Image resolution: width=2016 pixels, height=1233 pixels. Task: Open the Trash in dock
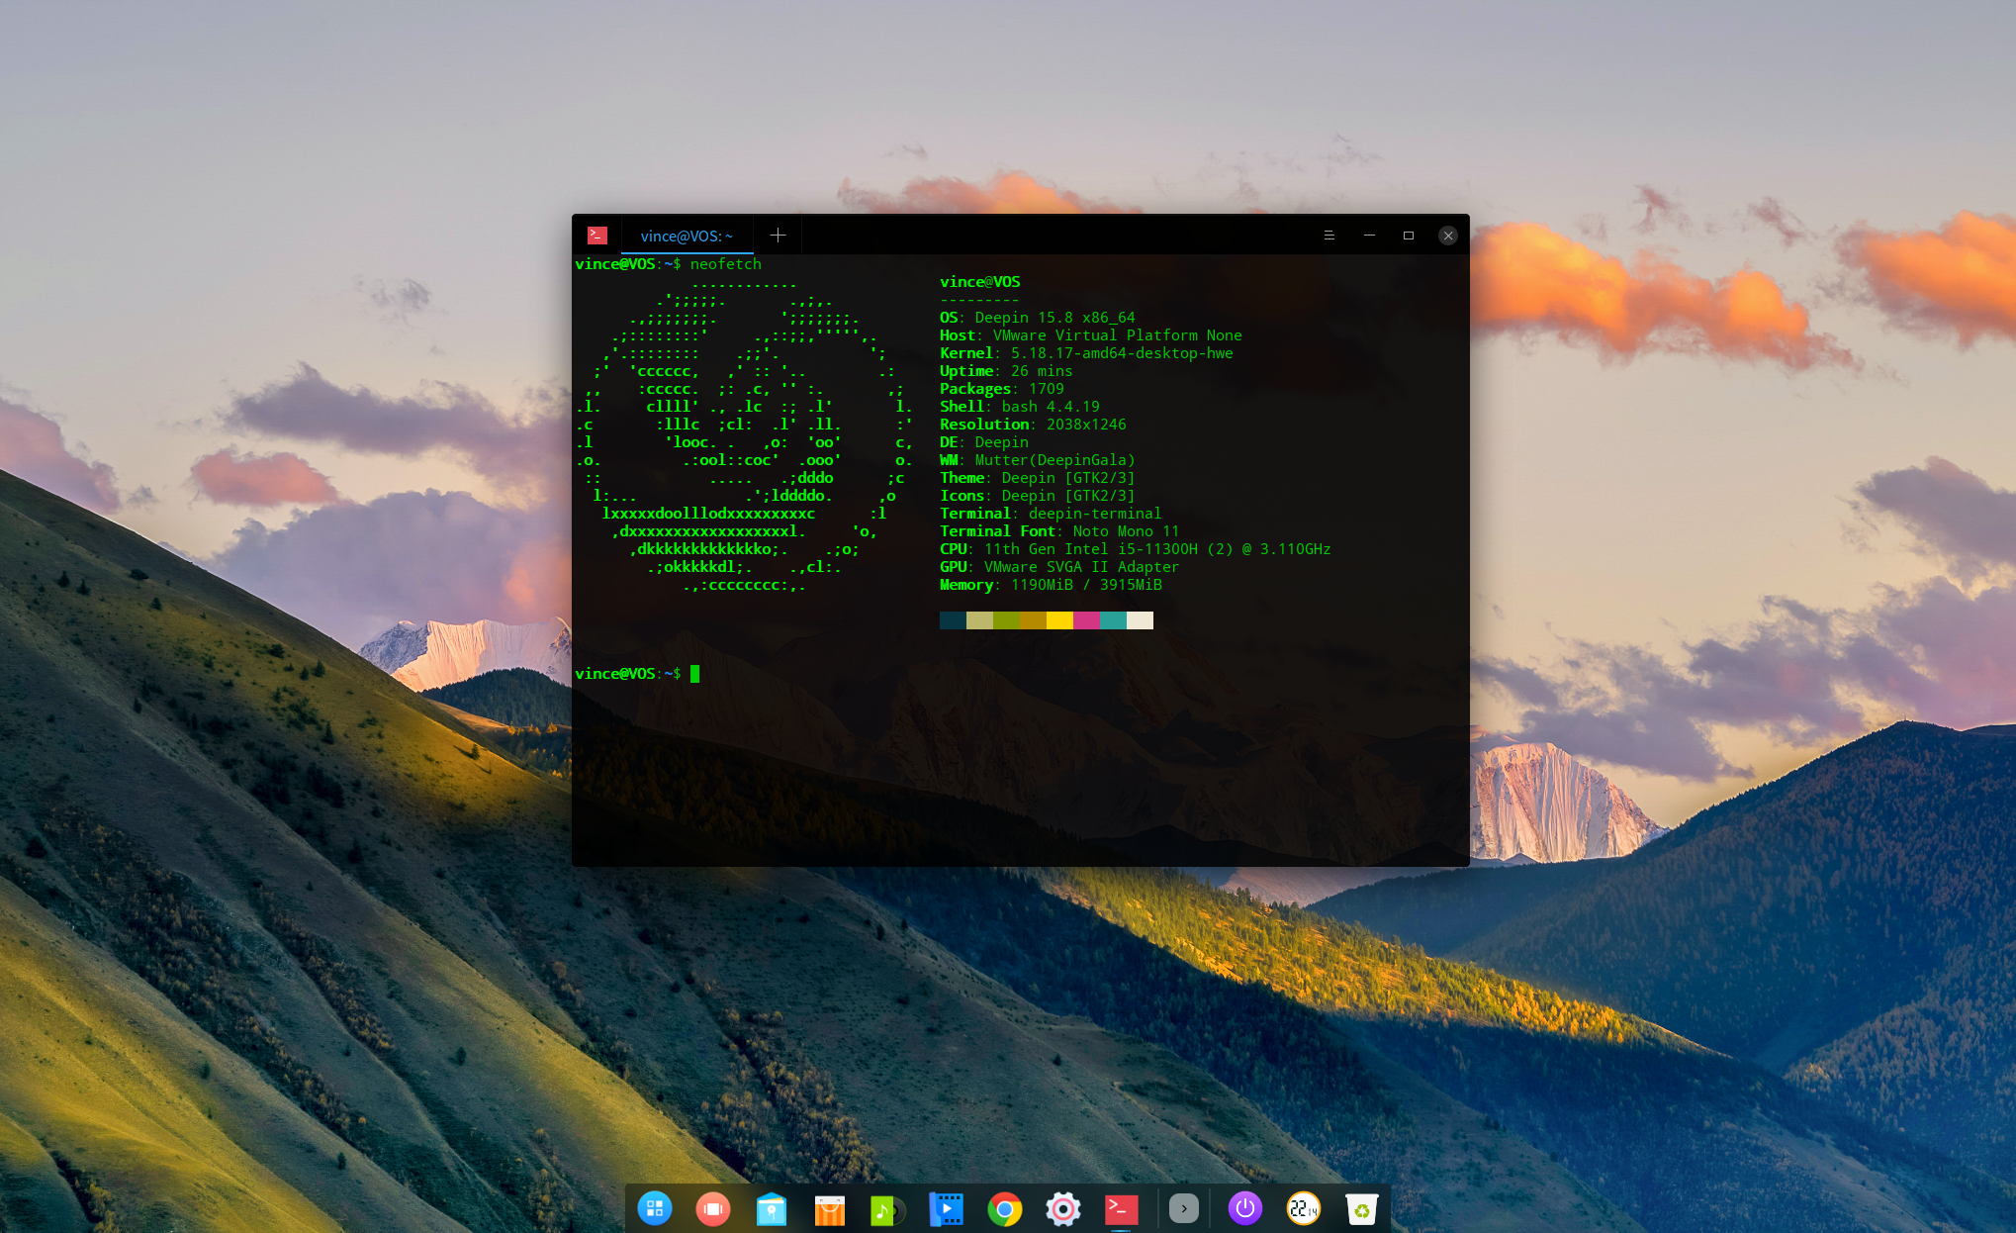tap(1361, 1208)
